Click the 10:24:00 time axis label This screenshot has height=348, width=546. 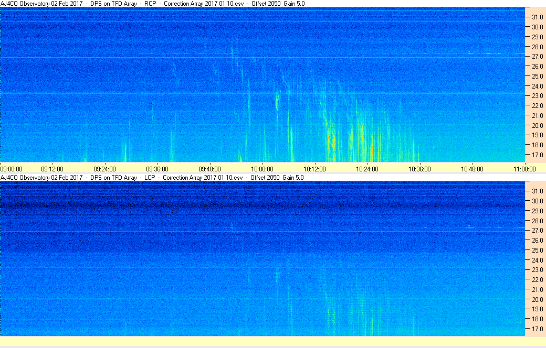click(367, 169)
